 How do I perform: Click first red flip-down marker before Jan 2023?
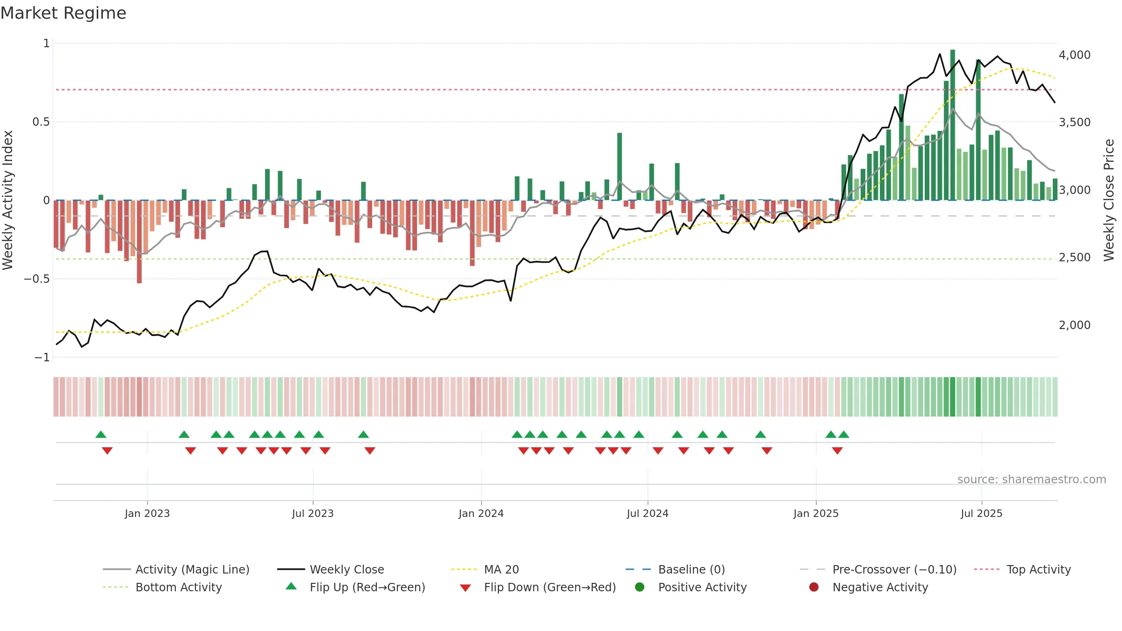107,451
